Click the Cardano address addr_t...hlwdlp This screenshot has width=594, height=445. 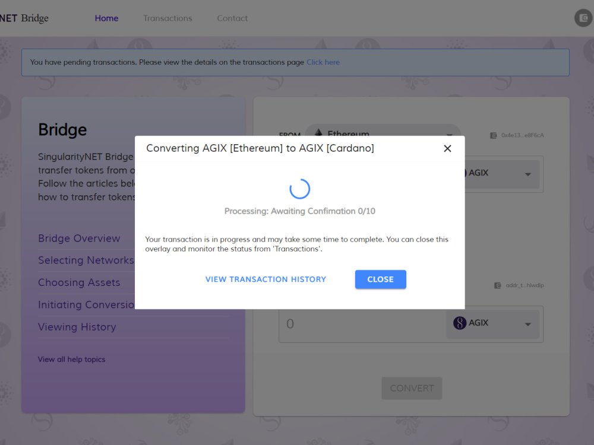click(525, 285)
